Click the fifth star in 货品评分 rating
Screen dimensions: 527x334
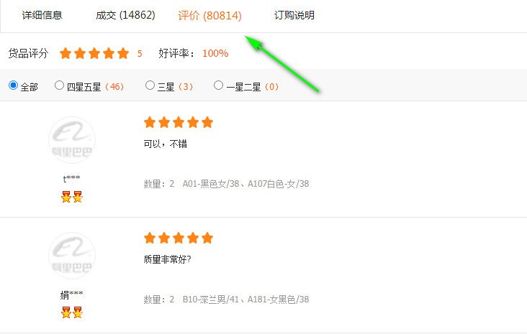[123, 53]
